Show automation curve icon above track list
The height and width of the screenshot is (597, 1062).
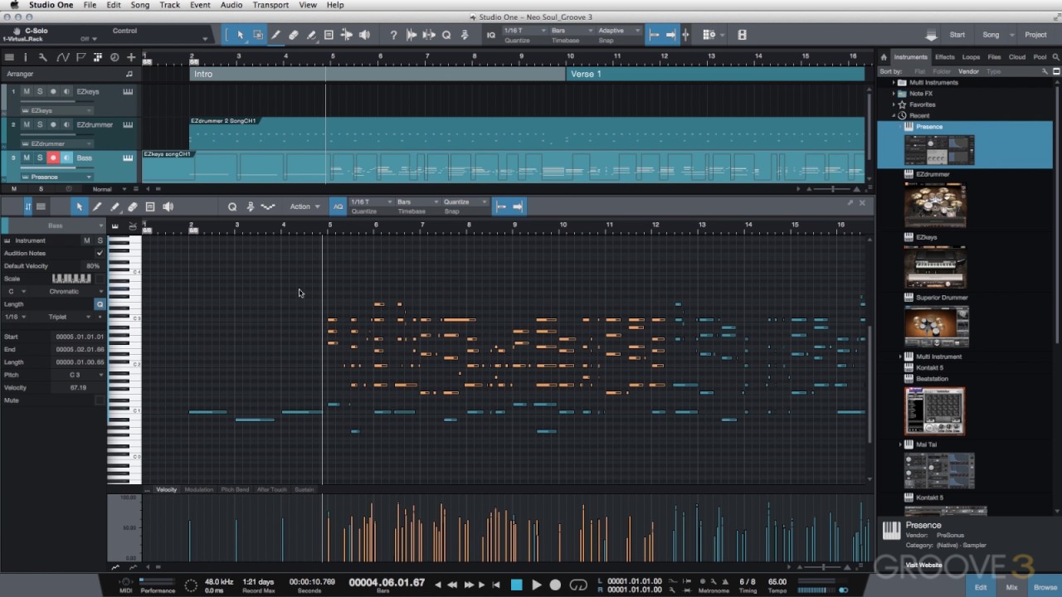(61, 57)
